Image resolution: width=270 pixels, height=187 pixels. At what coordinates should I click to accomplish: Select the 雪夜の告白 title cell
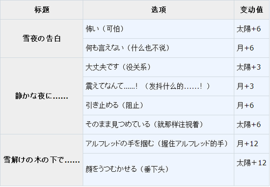(x=42, y=39)
